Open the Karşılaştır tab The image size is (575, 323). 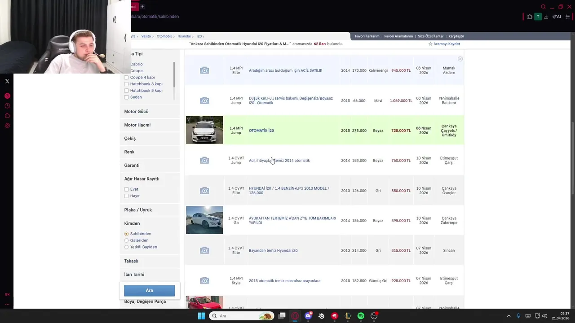click(x=456, y=36)
